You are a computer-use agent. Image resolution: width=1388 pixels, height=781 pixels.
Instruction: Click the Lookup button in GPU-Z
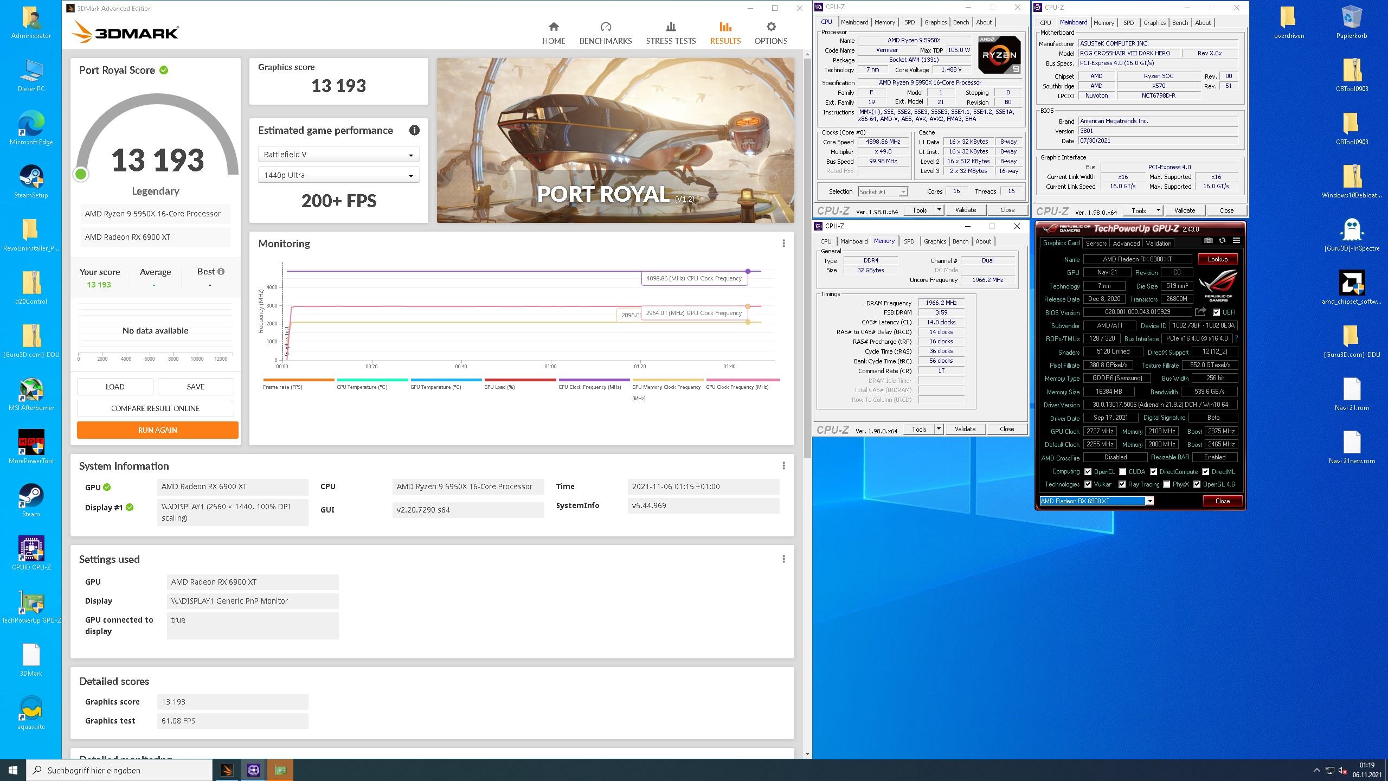click(1217, 259)
